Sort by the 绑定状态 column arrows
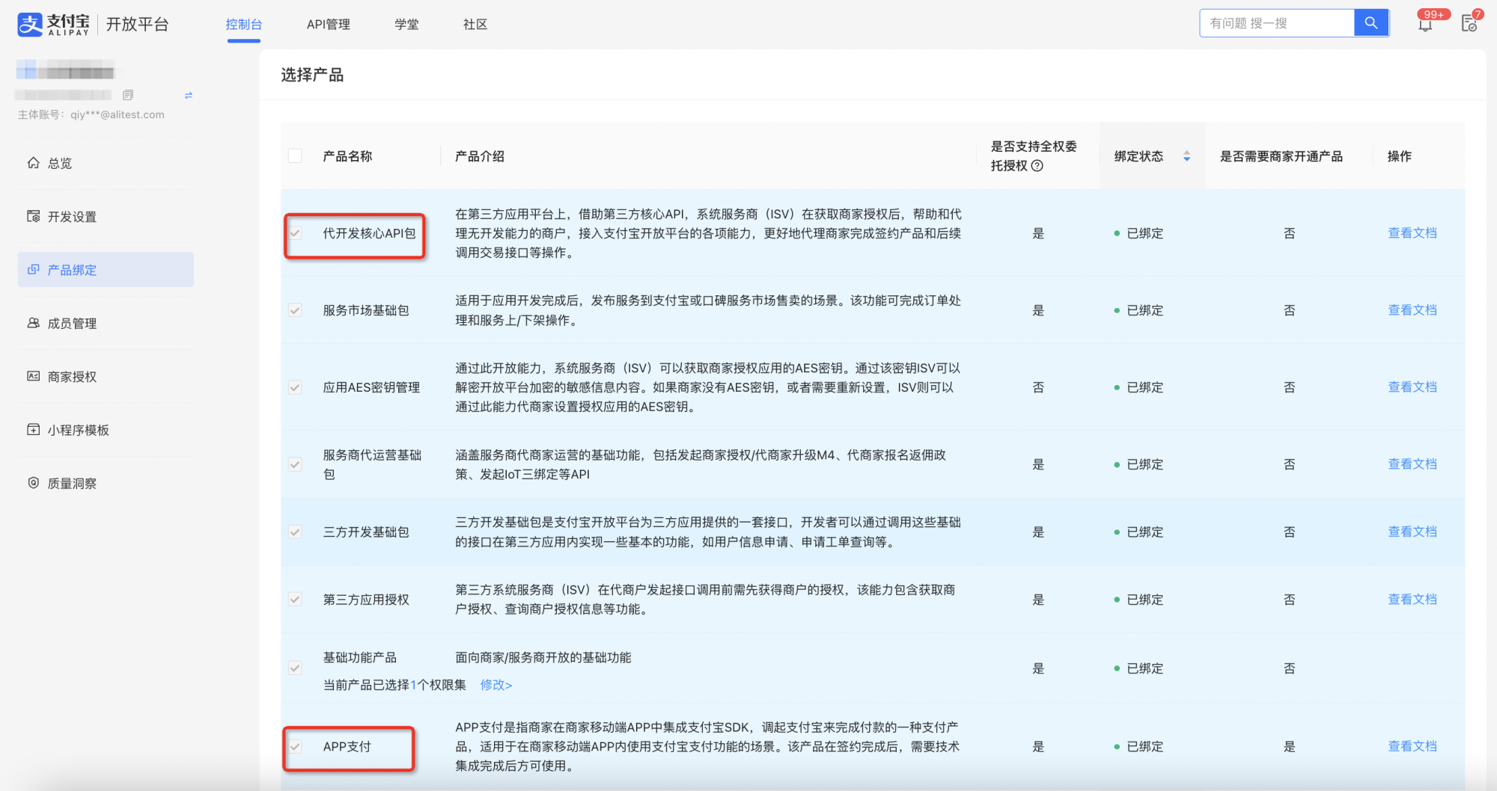 (1186, 156)
